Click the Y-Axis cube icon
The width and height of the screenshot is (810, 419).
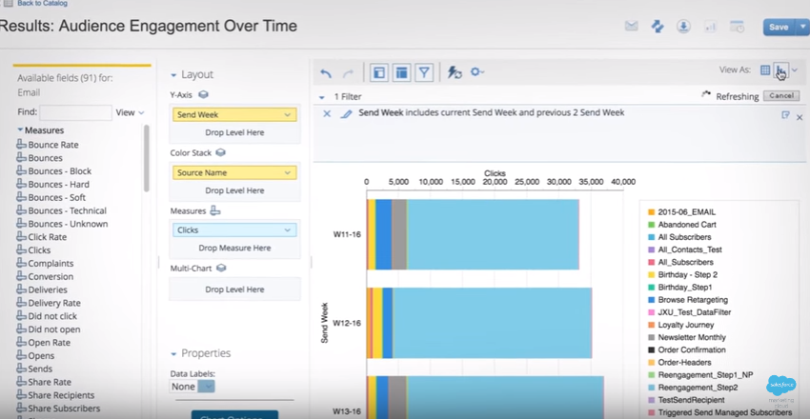pos(204,95)
